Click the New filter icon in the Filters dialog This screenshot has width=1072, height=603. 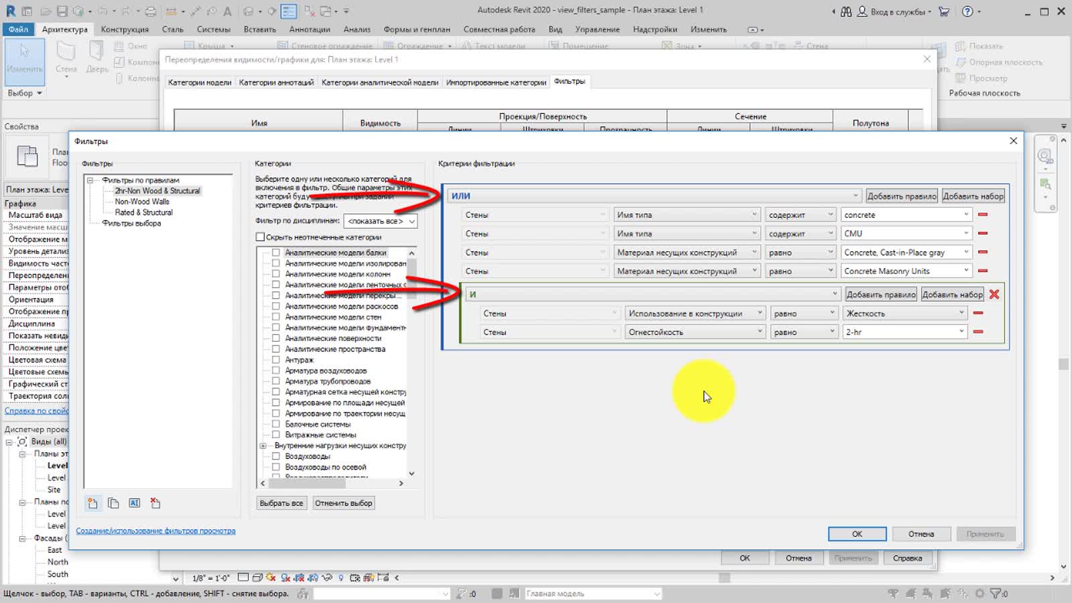click(92, 503)
